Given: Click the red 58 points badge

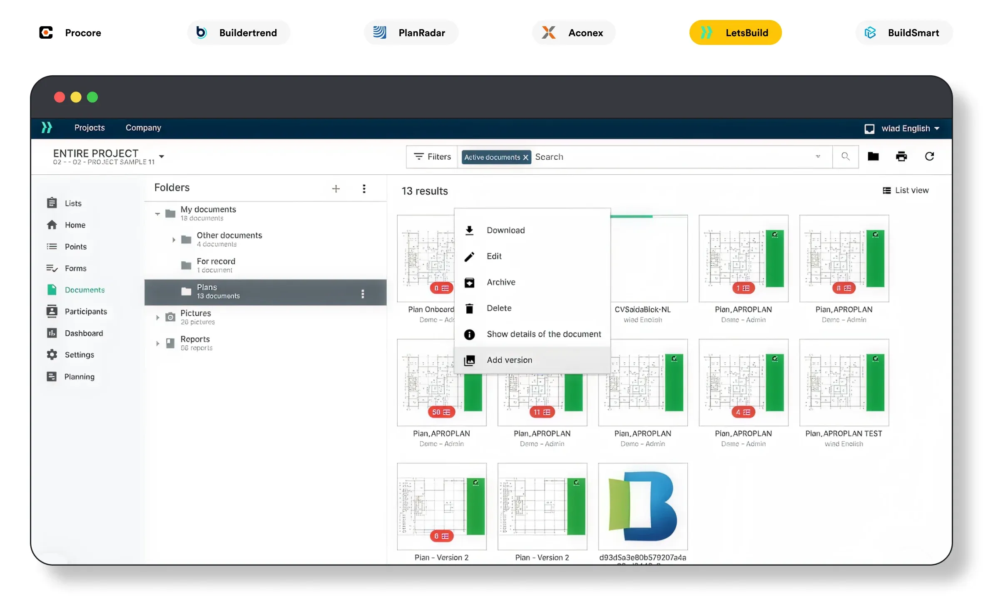Looking at the screenshot, I should [441, 412].
